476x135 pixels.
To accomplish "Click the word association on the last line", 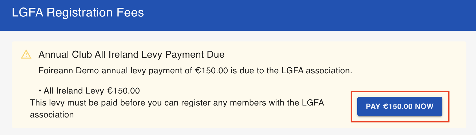I will (52, 115).
